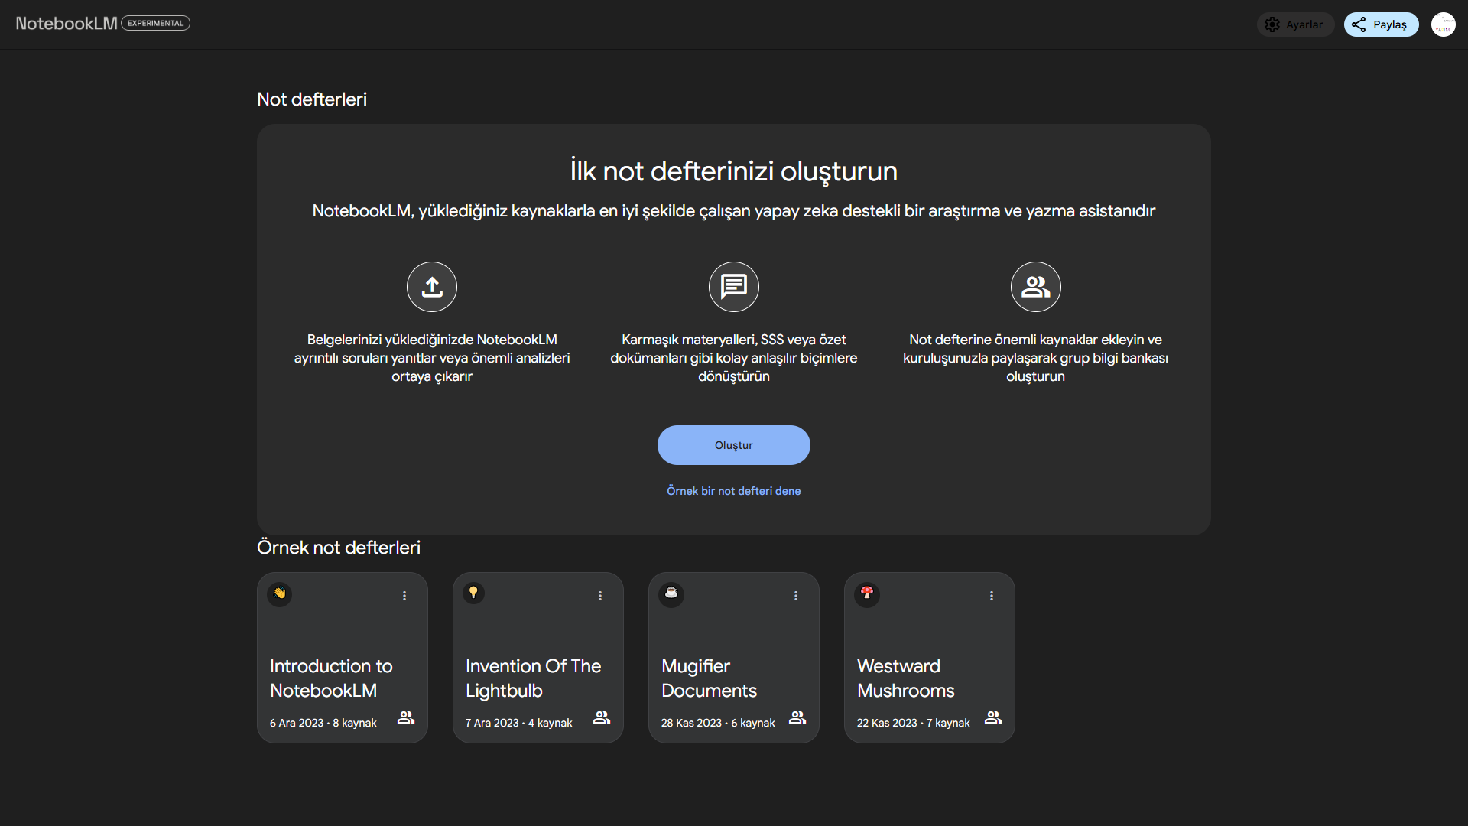Image resolution: width=1468 pixels, height=826 pixels.
Task: Click mug emoji on Mugifier card
Action: click(x=671, y=593)
